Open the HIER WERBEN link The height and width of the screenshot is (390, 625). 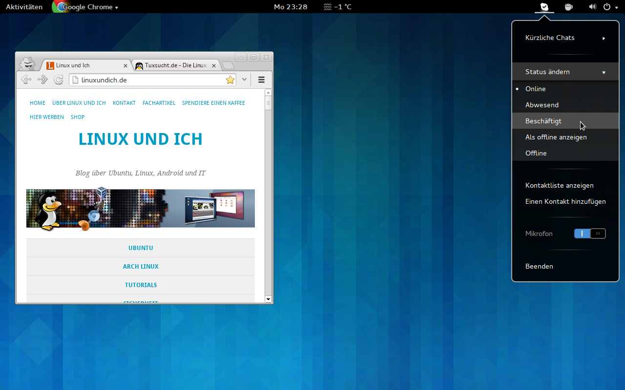point(47,117)
